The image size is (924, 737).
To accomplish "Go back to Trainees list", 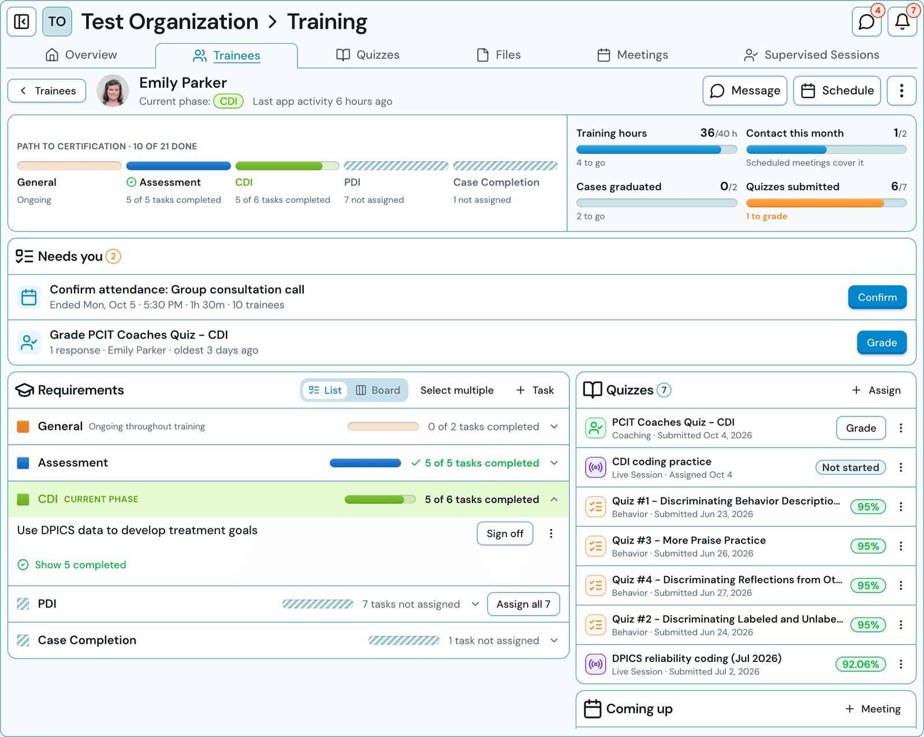I will click(x=47, y=91).
